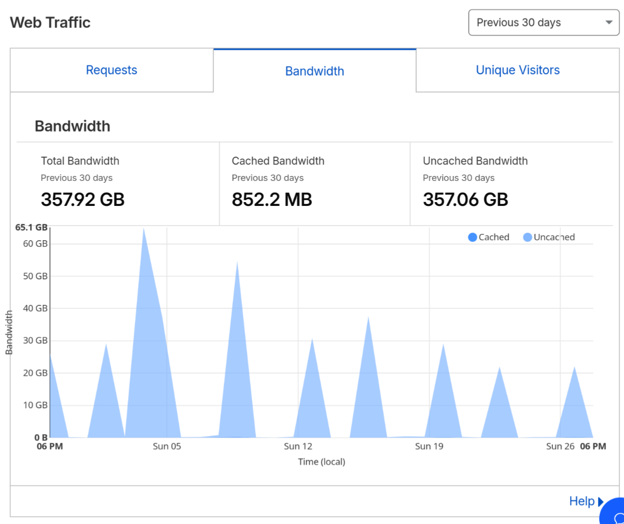Click the Help arrow icon
The width and height of the screenshot is (624, 524).
601,502
